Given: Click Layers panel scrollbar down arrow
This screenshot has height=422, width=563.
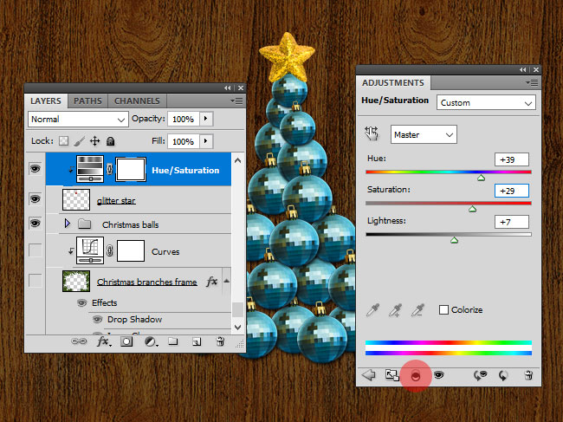Looking at the screenshot, I should pyautogui.click(x=237, y=328).
